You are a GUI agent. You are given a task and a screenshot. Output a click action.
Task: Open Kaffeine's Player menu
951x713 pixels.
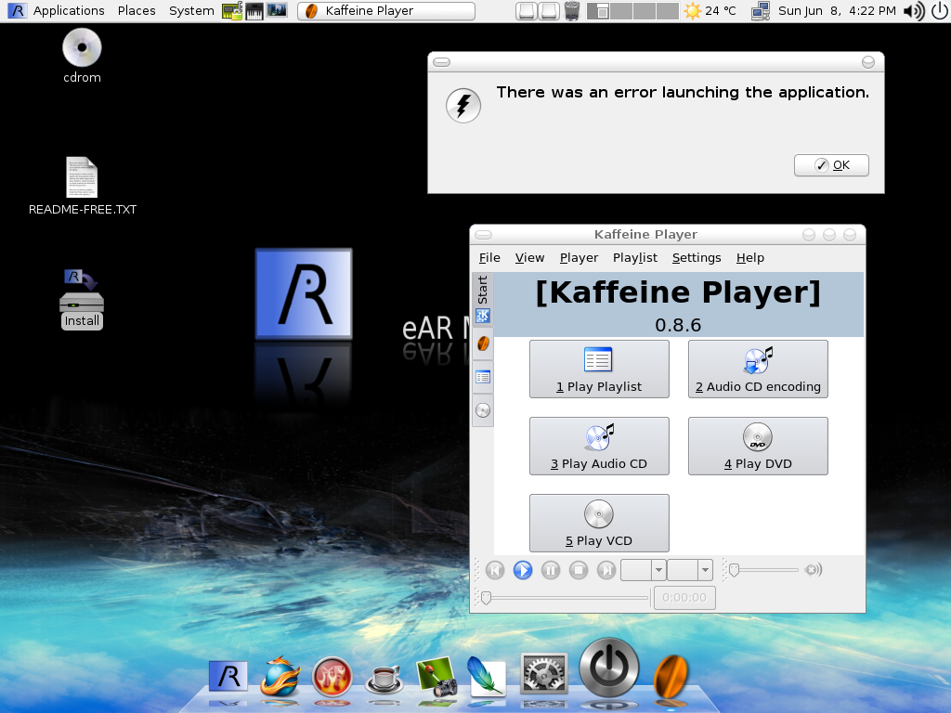579,258
